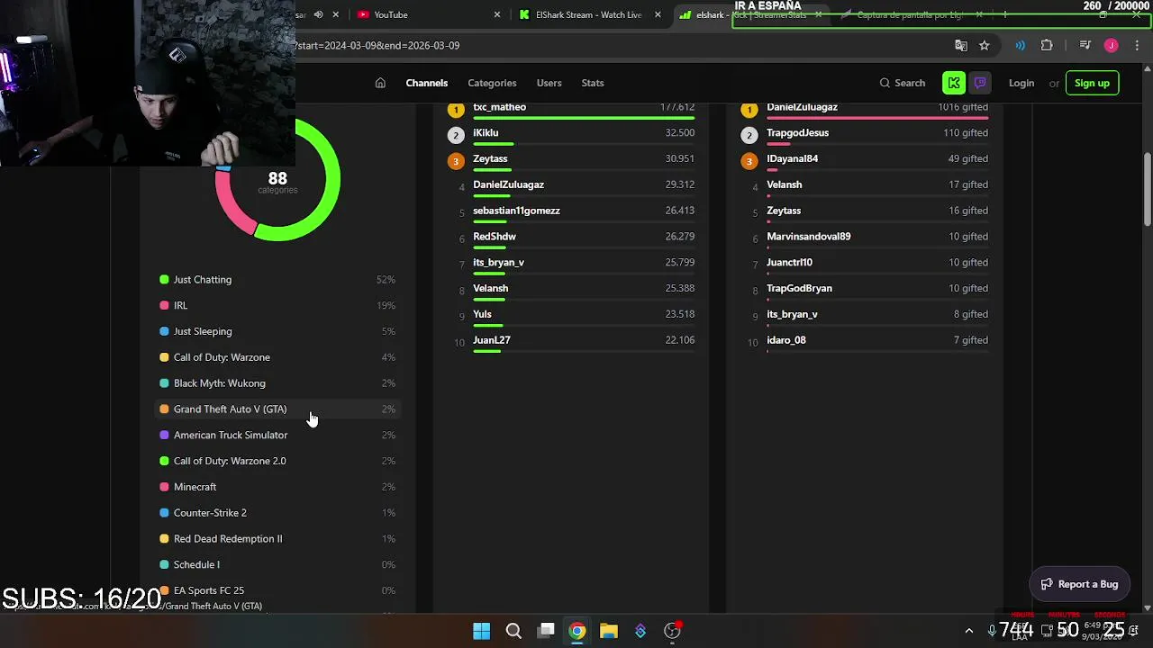1153x648 pixels.
Task: Click the address bar URL field
Action: 622,45
